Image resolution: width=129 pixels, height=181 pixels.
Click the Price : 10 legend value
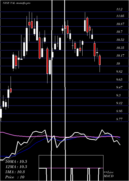15,177
